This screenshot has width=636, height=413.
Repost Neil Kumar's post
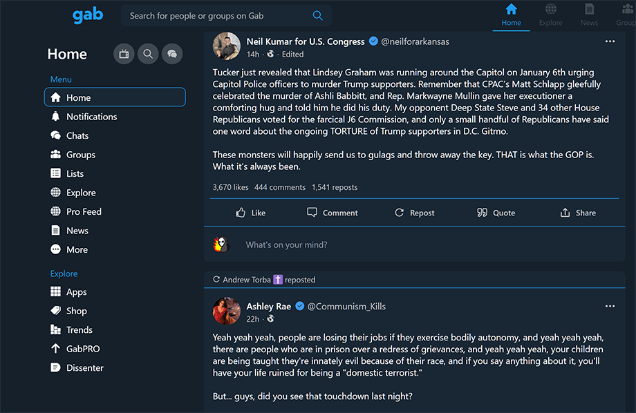414,213
